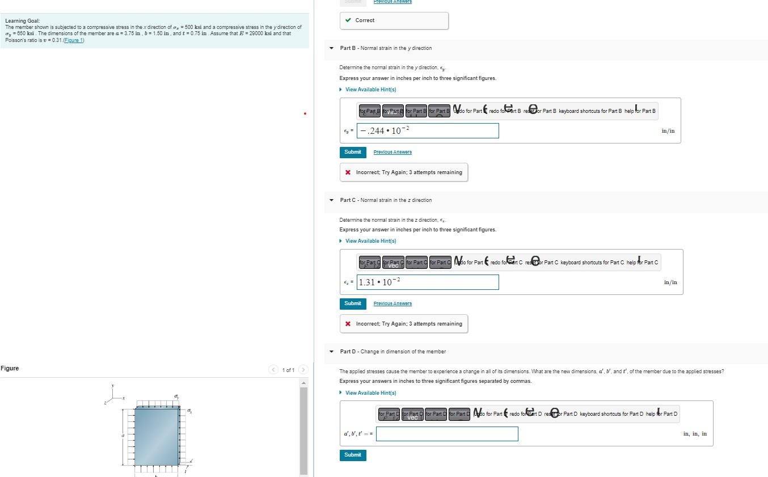
Task: Click the vec button in Part D toolbar
Action: tap(412, 414)
